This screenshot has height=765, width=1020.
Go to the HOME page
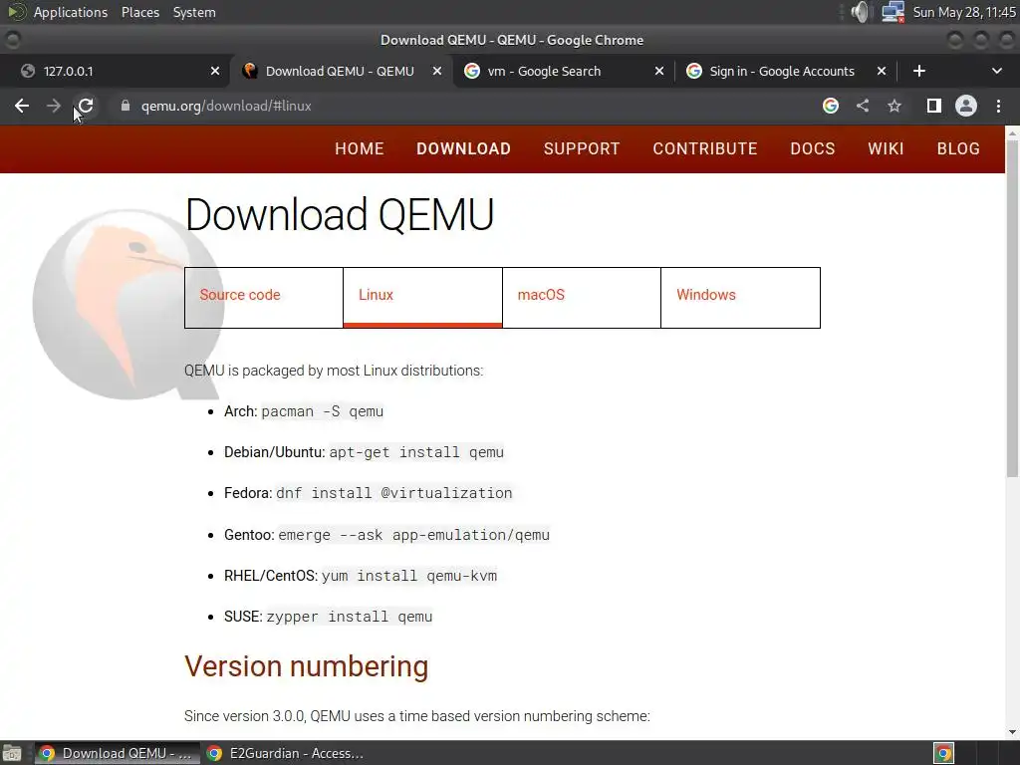[x=359, y=149]
